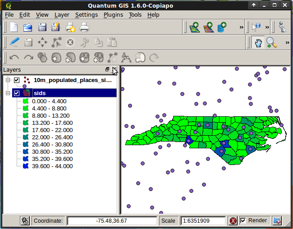The width and height of the screenshot is (293, 229).
Task: Select the Identify Features tool
Action: (x=256, y=27)
